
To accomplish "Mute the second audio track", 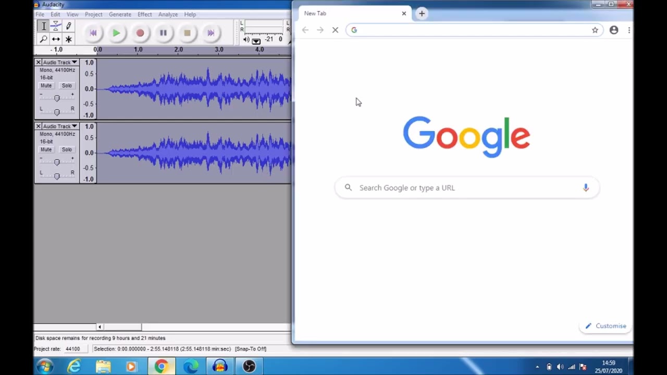I will point(46,149).
